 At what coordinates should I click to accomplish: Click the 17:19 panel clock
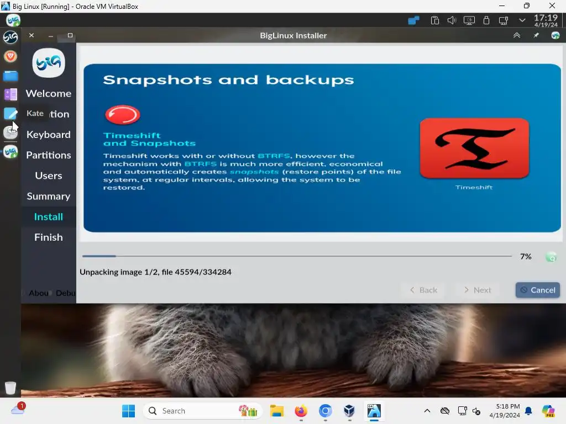546,20
